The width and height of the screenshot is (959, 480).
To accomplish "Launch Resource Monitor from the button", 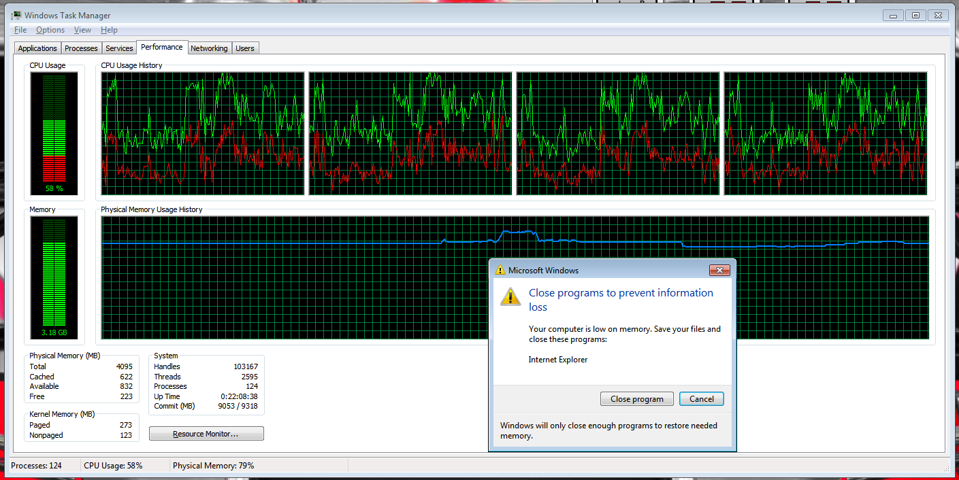I will 206,434.
